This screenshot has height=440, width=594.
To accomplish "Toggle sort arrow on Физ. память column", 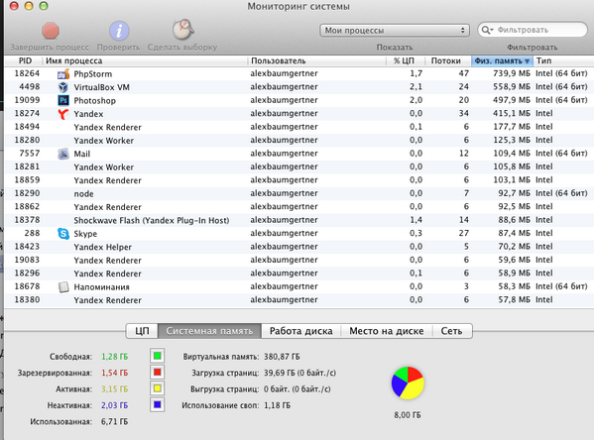I will [527, 61].
